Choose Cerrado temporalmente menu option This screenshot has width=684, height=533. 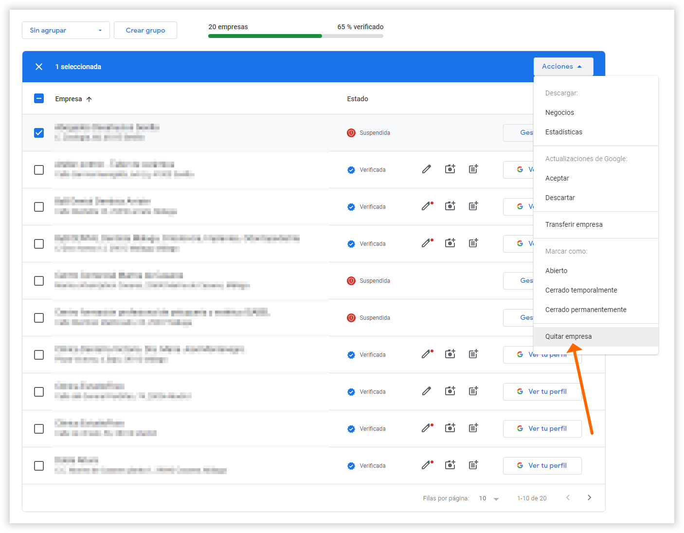(581, 290)
